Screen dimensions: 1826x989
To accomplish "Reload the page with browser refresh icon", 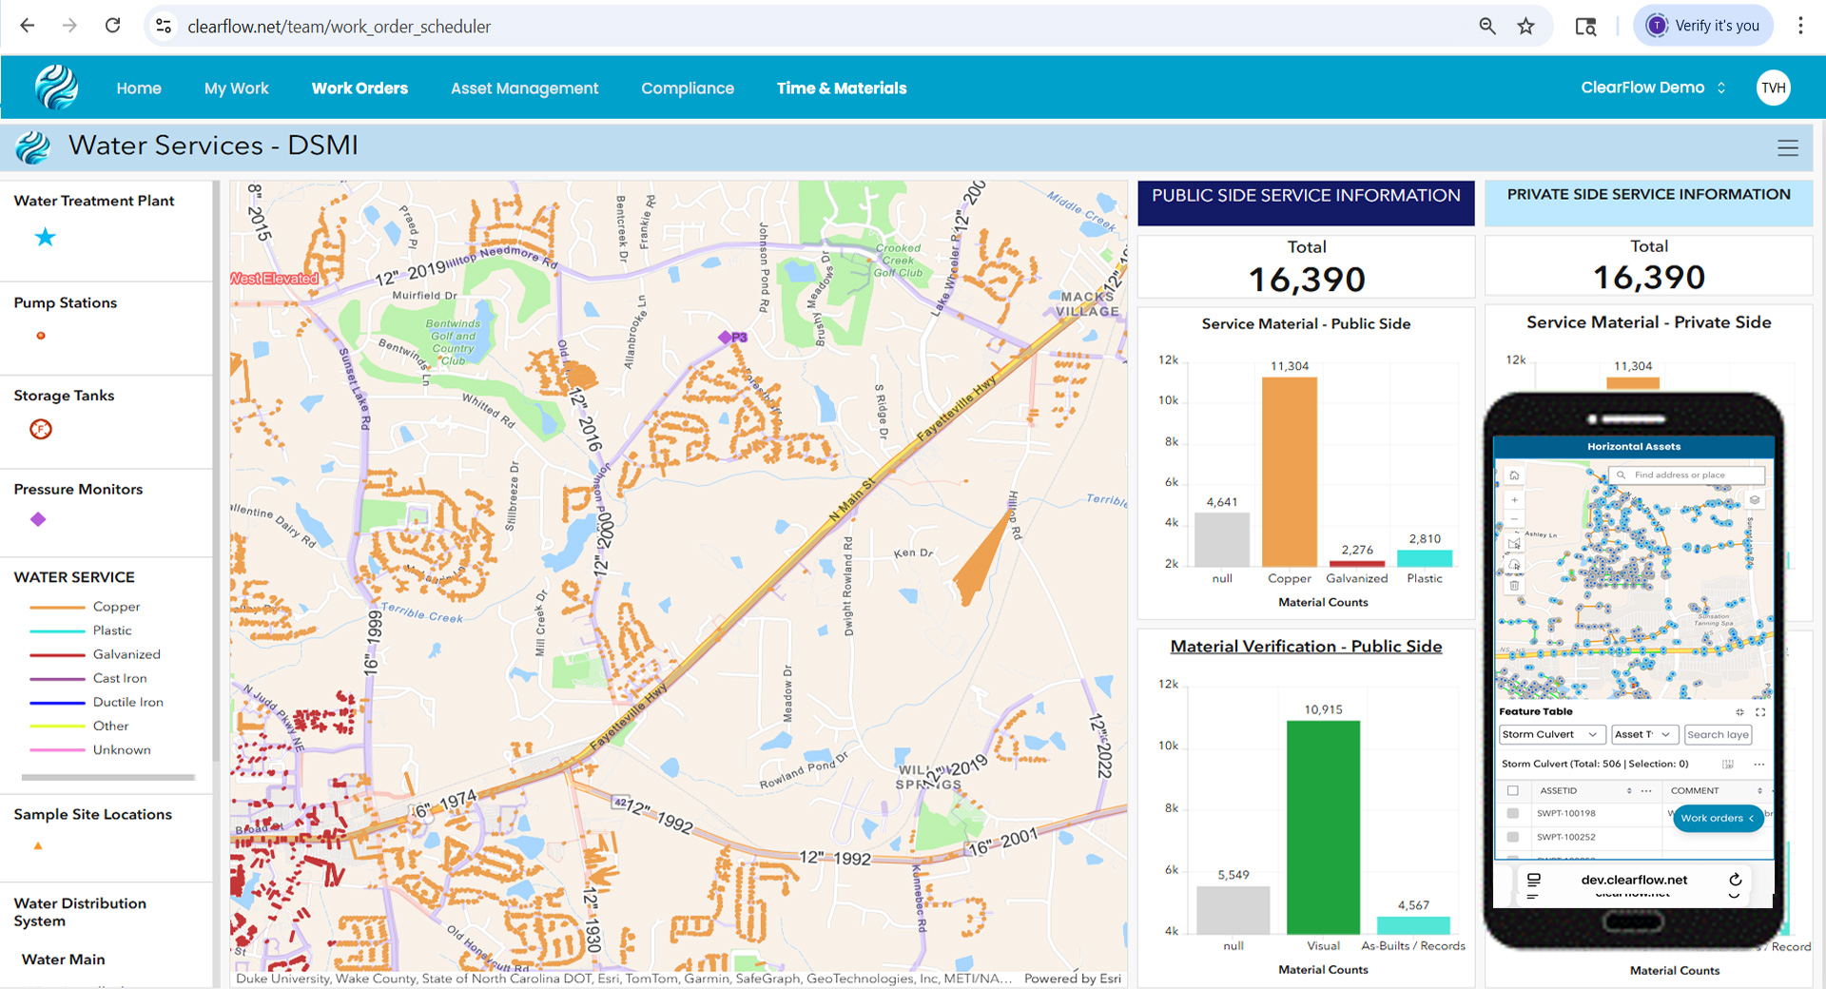I will tap(112, 26).
